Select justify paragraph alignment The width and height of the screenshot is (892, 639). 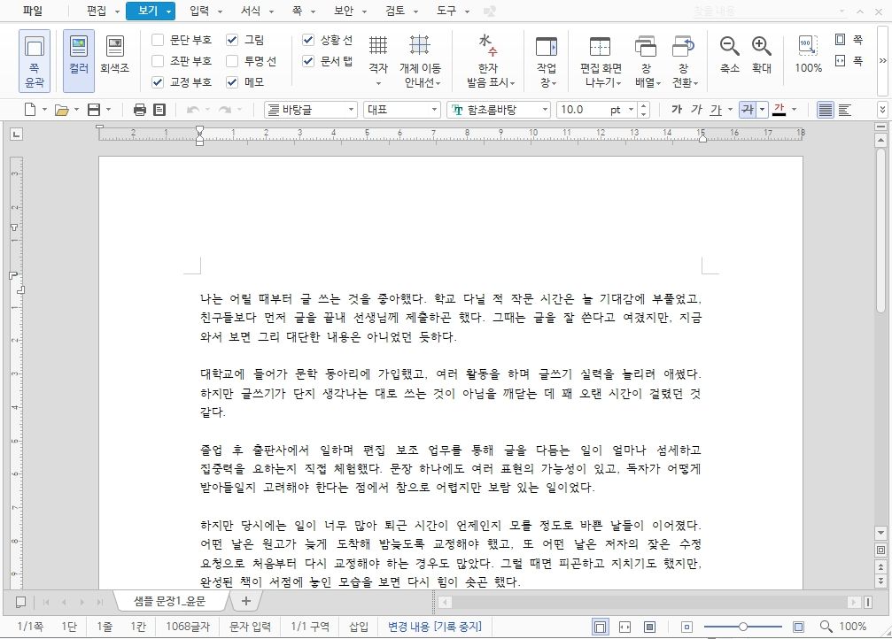[825, 110]
